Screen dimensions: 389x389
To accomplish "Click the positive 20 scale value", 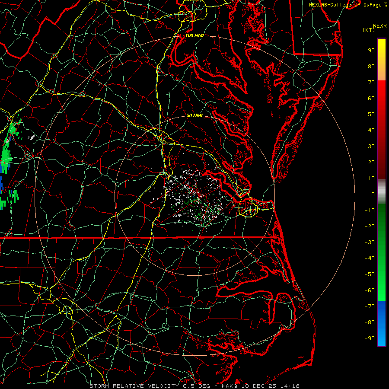I will (x=371, y=162).
